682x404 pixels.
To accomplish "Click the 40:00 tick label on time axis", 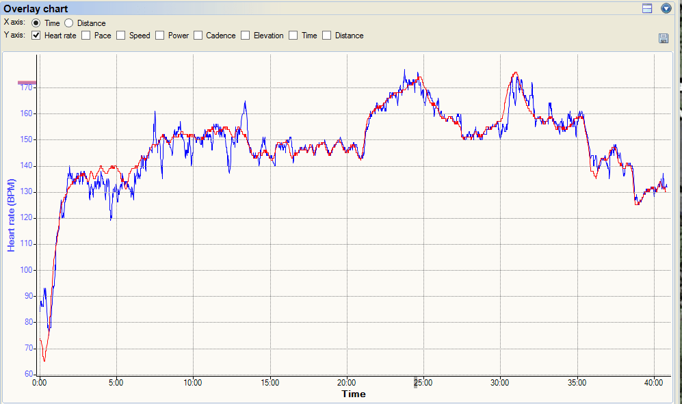I will coord(653,383).
